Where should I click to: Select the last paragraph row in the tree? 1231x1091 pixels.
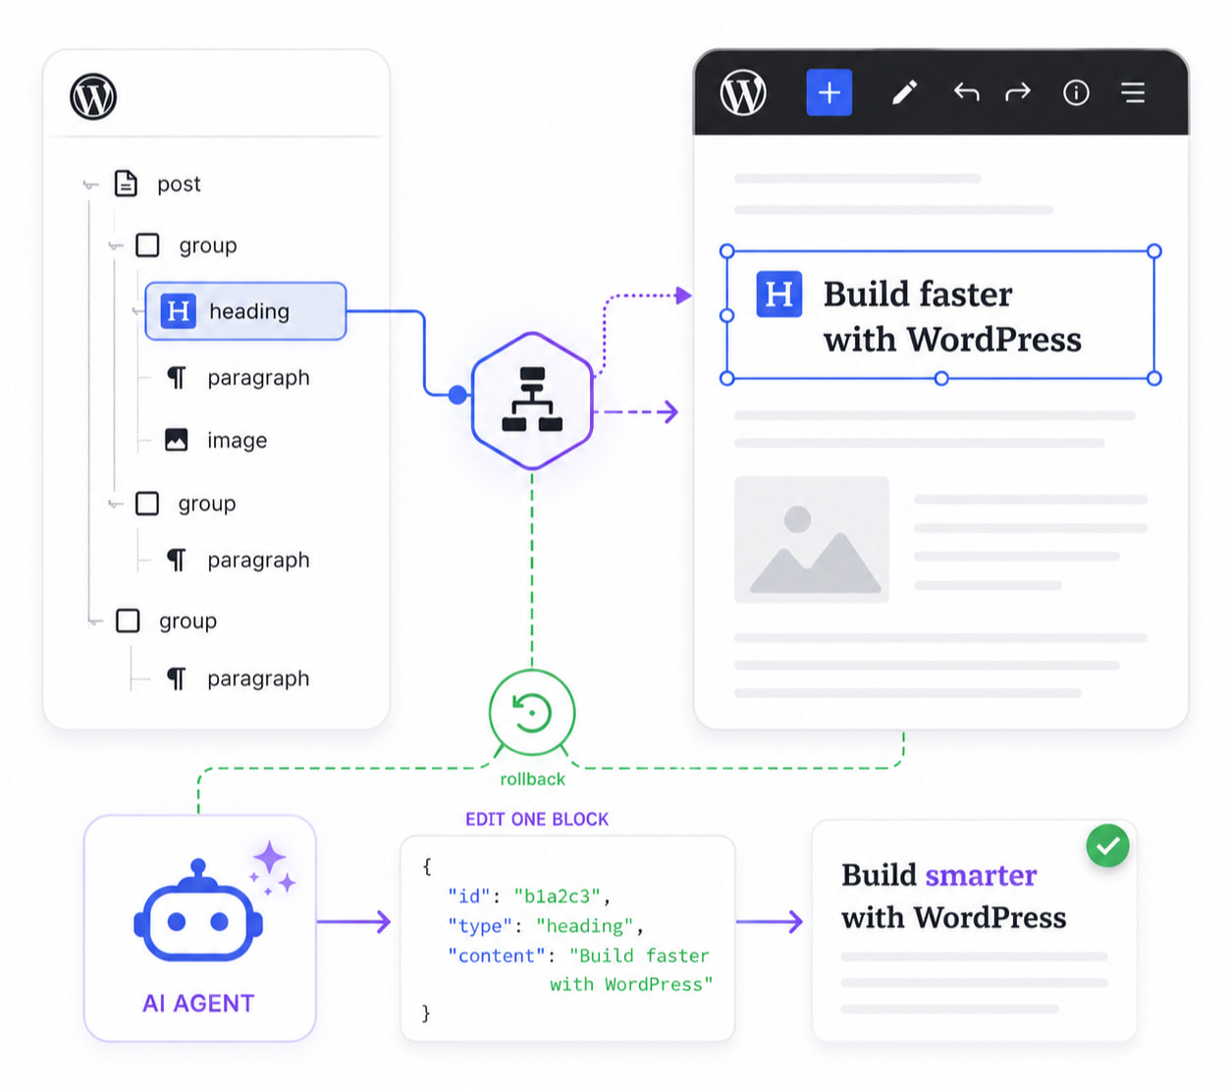point(238,679)
